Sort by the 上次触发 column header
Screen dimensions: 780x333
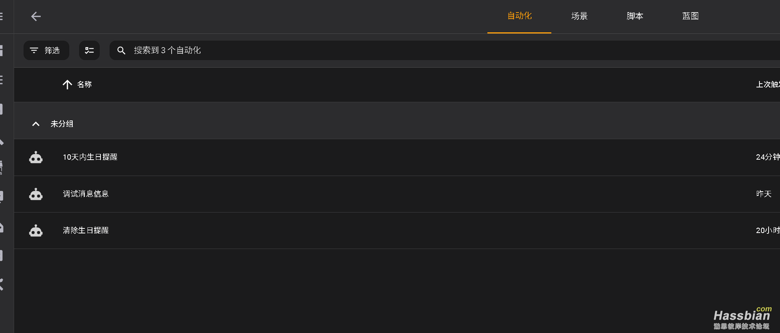[x=768, y=84]
